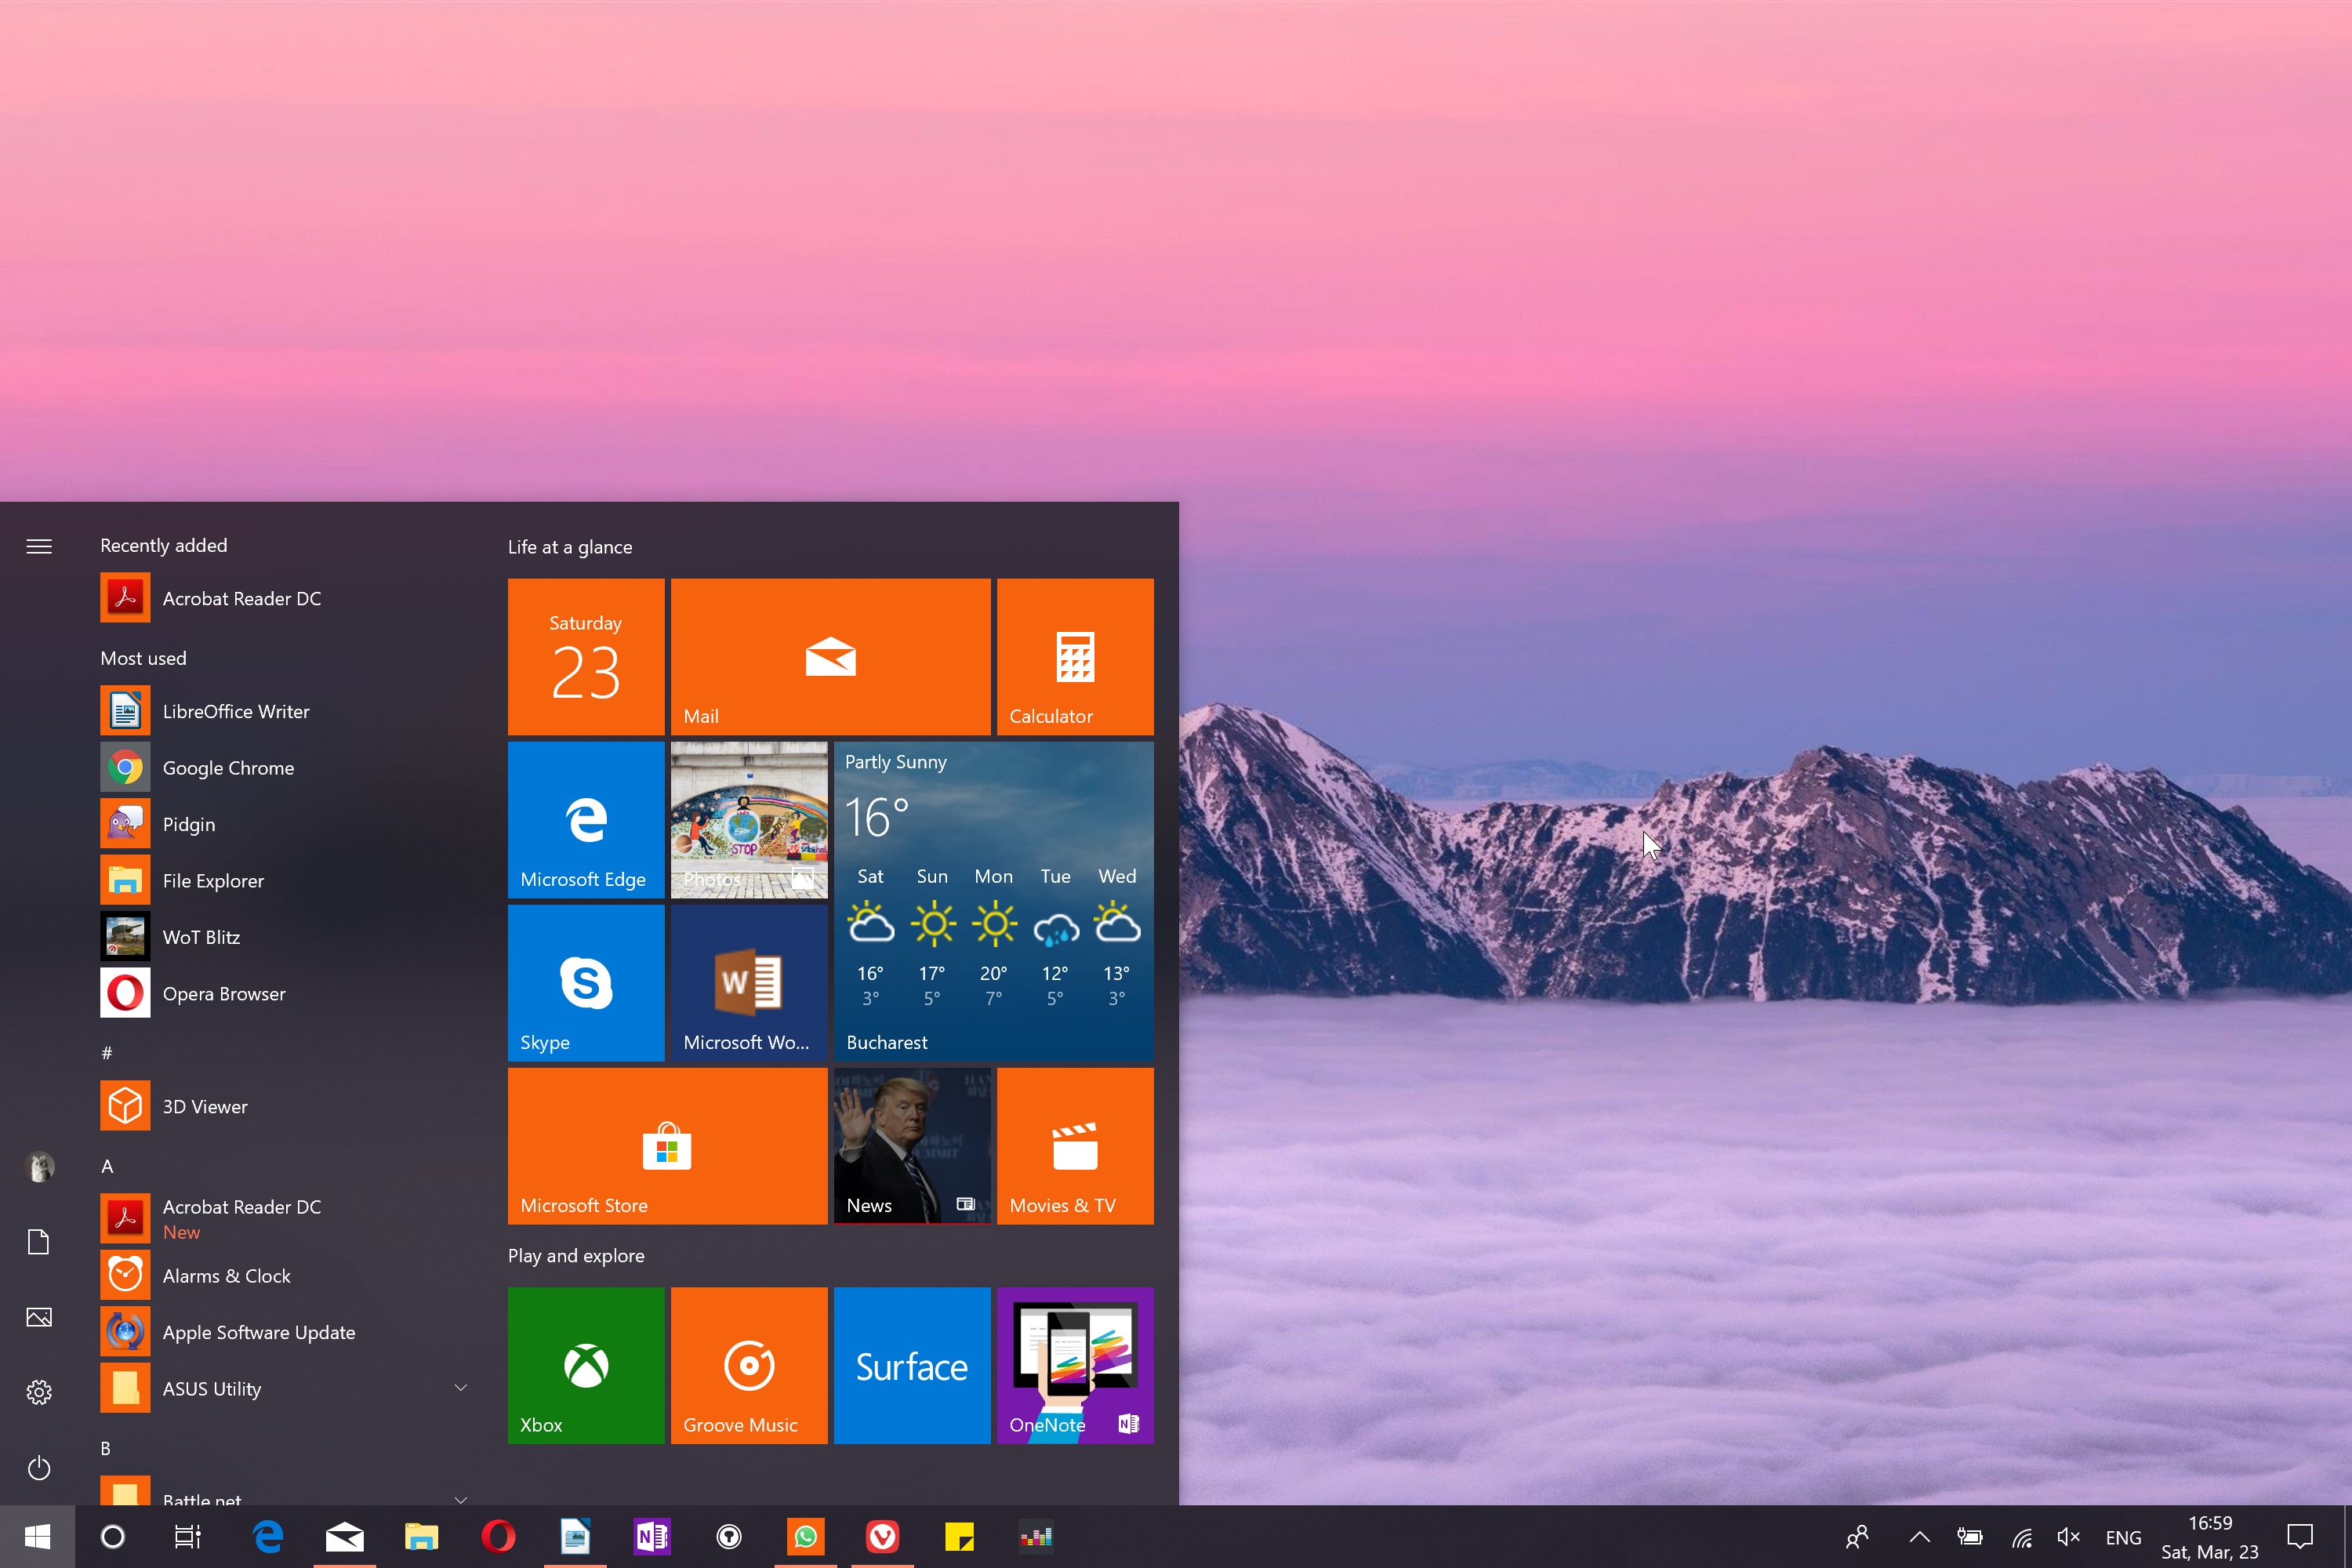Open Mail from the taskbar
2352x1568 pixels.
pyautogui.click(x=345, y=1537)
